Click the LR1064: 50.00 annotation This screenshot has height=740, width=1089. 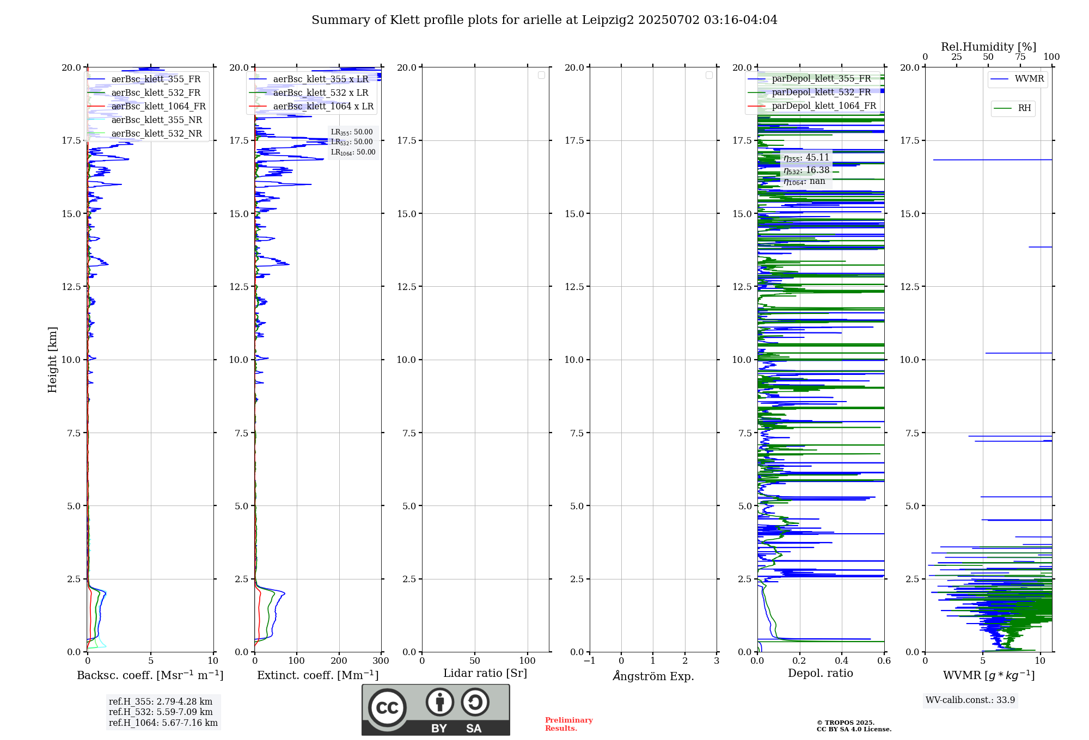click(353, 152)
